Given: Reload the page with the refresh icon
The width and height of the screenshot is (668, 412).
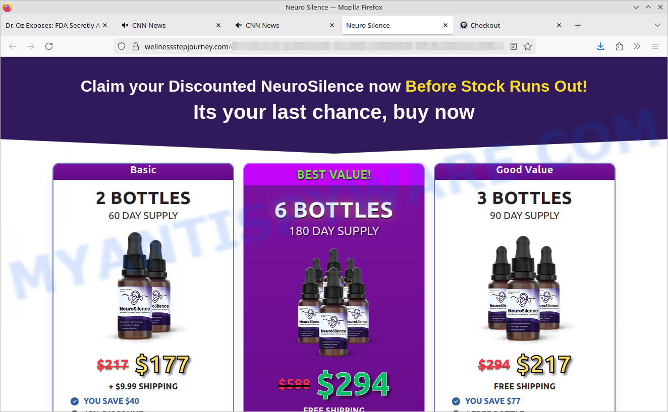Looking at the screenshot, I should (49, 46).
